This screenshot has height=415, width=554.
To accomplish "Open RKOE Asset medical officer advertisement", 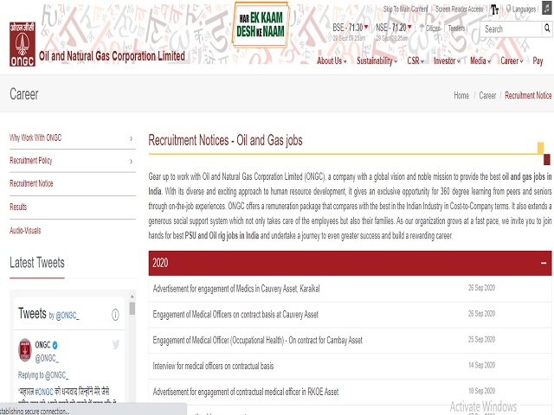I will pyautogui.click(x=246, y=392).
